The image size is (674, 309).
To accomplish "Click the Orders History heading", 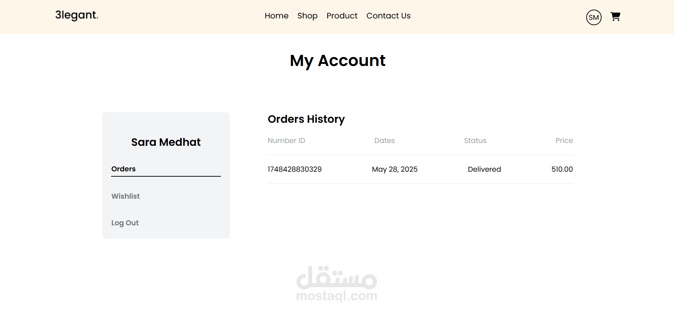I will click(306, 119).
